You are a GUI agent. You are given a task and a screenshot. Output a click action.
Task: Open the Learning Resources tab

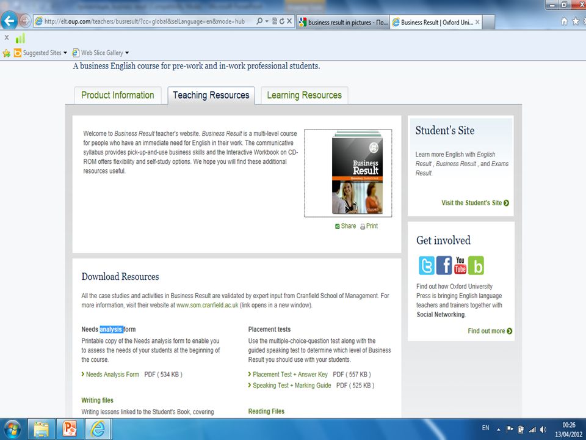pyautogui.click(x=304, y=95)
